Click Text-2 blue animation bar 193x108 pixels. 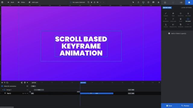point(97,93)
